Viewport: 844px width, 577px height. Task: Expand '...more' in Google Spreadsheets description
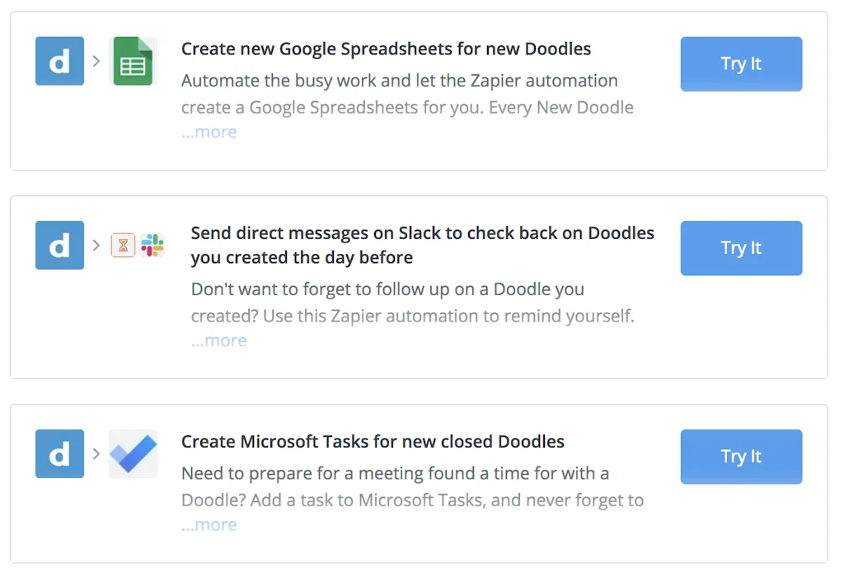coord(209,132)
